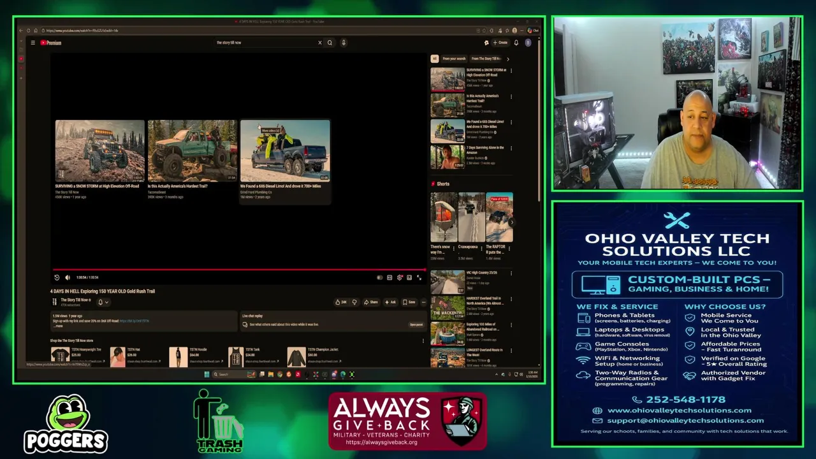Open menu for 'HARDEST Overland Trail' video

pyautogui.click(x=511, y=299)
